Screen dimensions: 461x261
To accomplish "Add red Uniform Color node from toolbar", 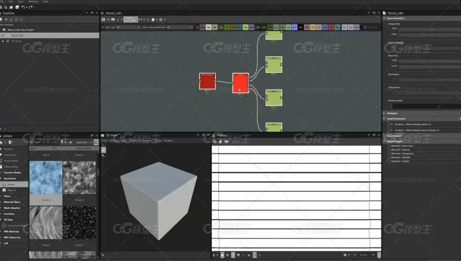I will 331,27.
